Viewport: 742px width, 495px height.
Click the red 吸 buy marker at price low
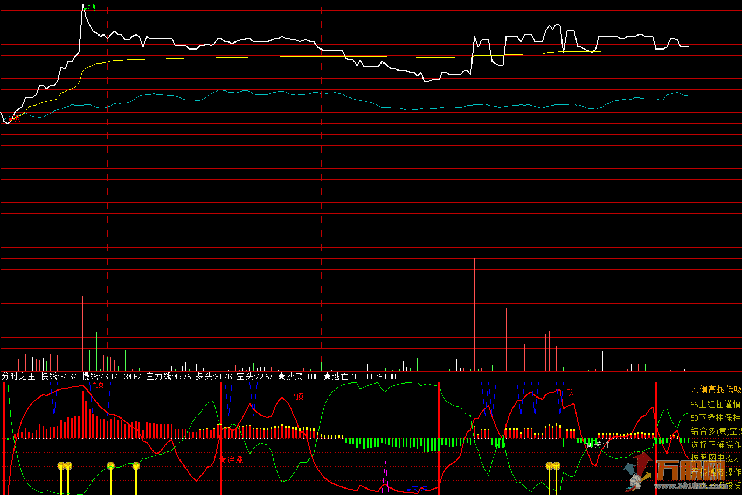pyautogui.click(x=15, y=118)
